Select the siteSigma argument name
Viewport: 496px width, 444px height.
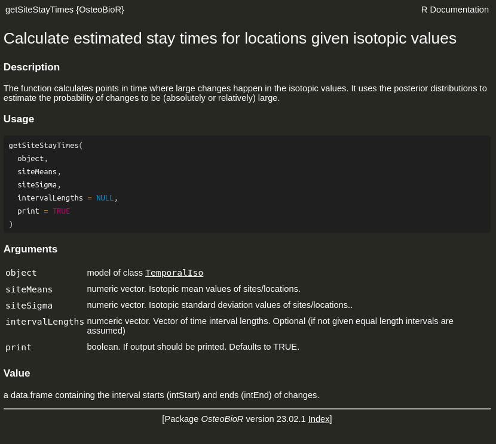coord(29,306)
